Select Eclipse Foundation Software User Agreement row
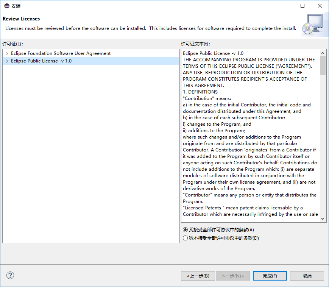 (91, 53)
